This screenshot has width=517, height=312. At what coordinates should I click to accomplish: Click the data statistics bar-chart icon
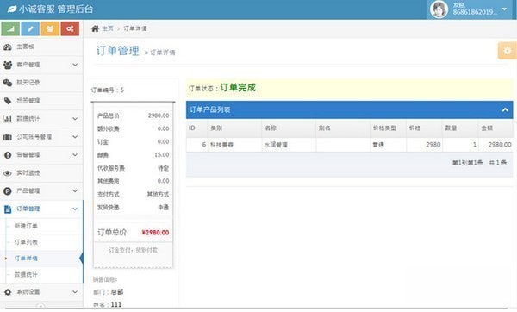point(7,119)
